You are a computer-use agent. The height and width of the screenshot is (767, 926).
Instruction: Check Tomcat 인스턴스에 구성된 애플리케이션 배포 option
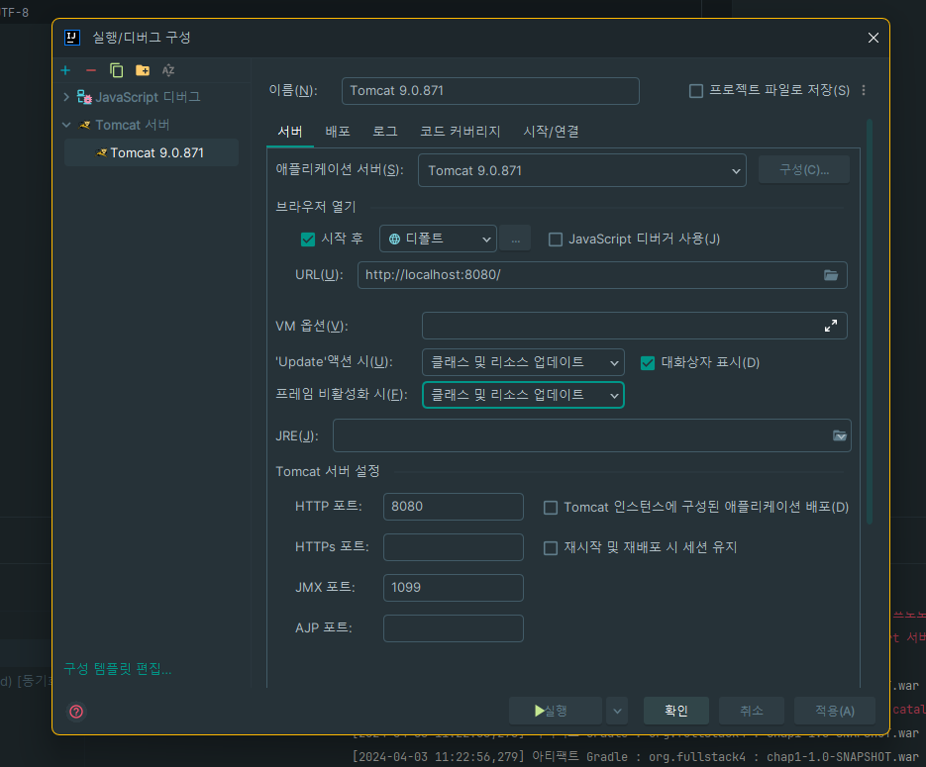551,508
